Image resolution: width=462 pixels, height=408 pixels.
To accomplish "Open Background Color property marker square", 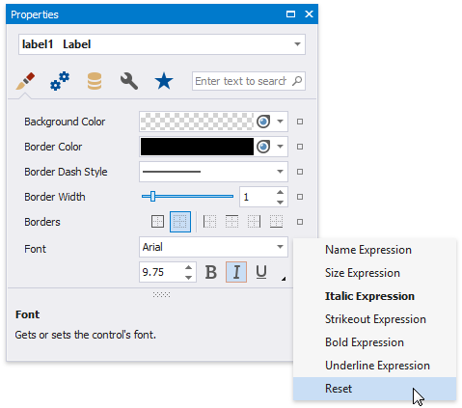I will 300,122.
